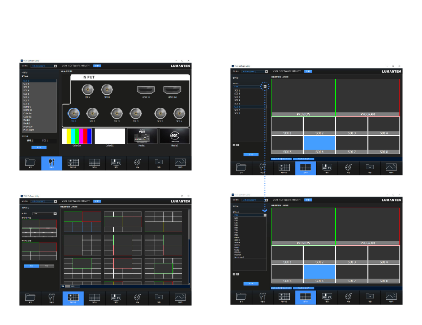This screenshot has height=325, width=422.
Task: Open the switcher panel icon in the input window
Action: pyautogui.click(x=116, y=163)
